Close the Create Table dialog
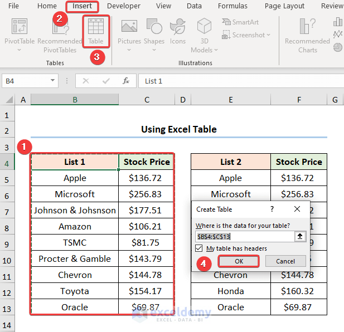344x332 pixels. tap(297, 209)
